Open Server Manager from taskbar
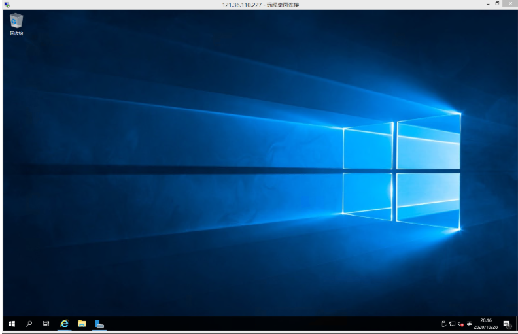This screenshot has height=334, width=518. (99, 324)
